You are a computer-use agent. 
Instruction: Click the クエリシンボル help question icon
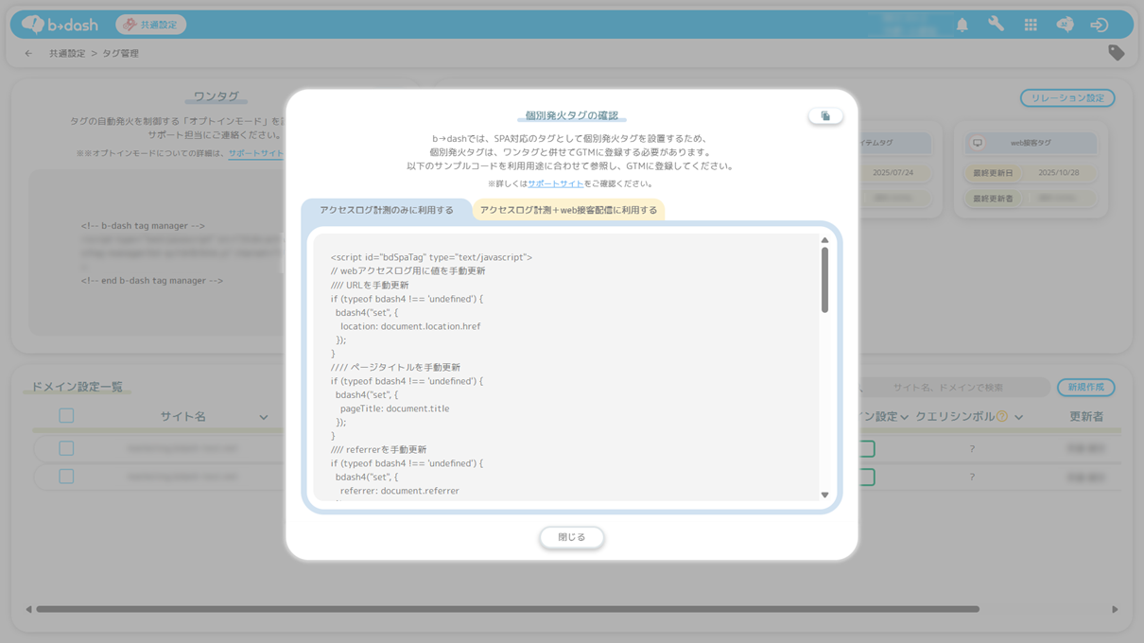(1002, 417)
